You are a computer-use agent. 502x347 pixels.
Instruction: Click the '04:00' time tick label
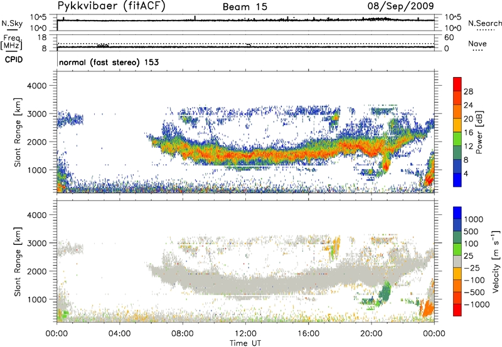[x=119, y=334]
